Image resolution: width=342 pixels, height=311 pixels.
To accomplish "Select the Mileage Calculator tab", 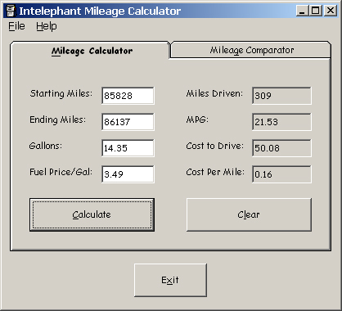I will [x=90, y=50].
